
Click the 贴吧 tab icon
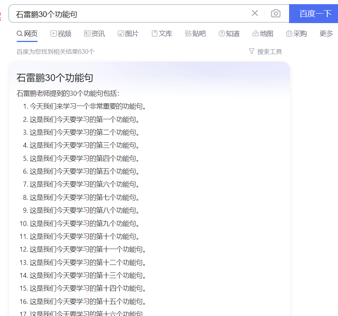(188, 34)
